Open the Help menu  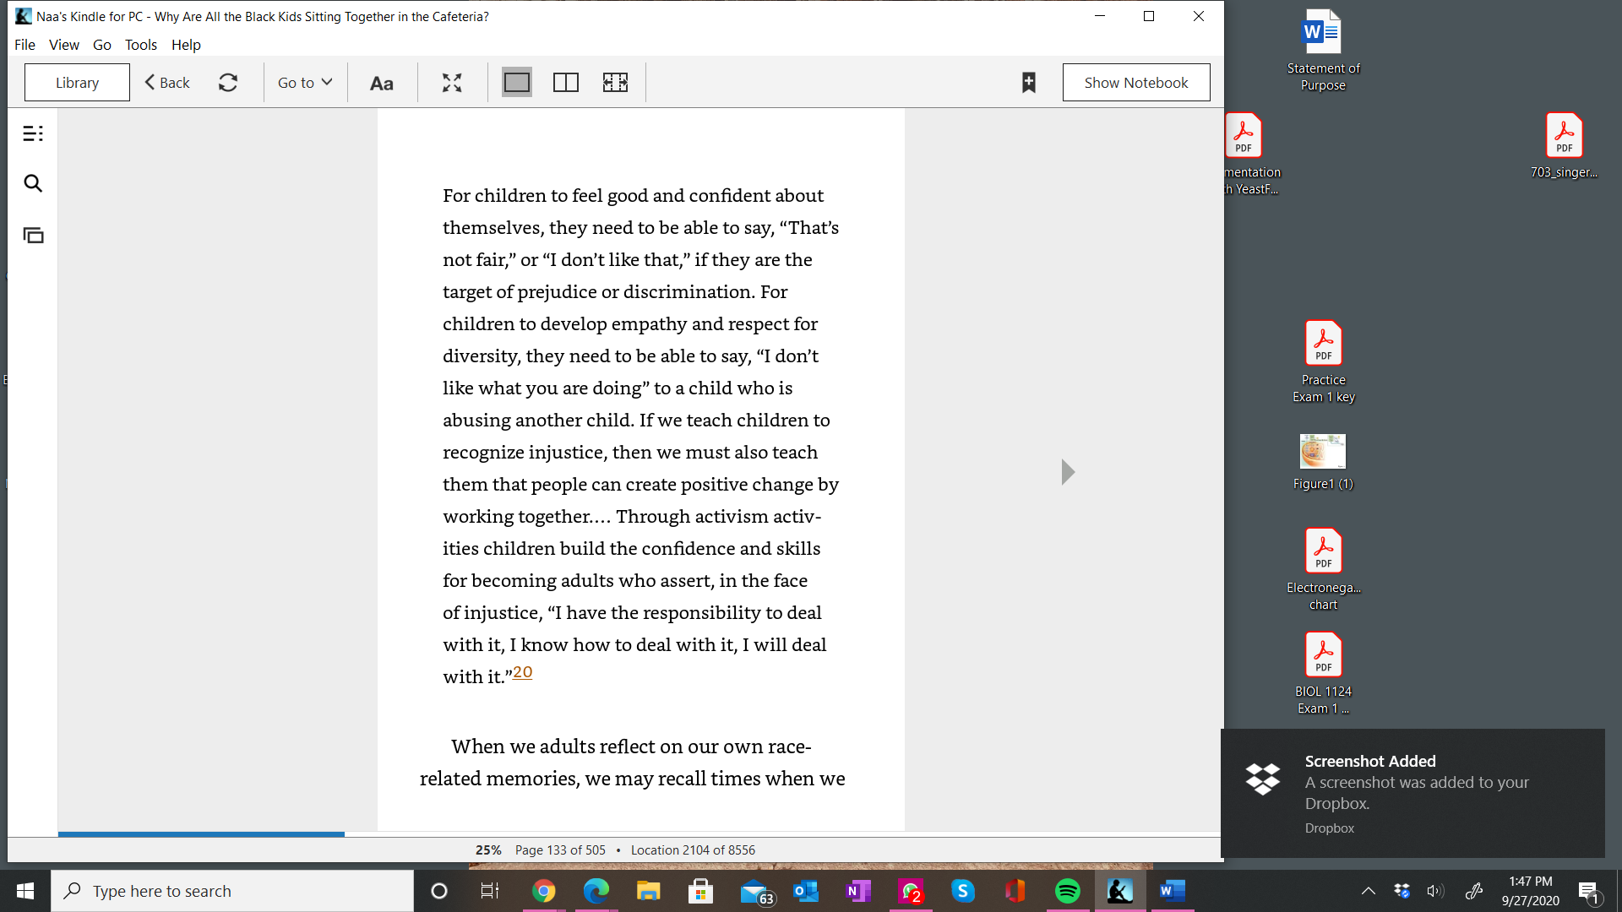click(x=186, y=45)
